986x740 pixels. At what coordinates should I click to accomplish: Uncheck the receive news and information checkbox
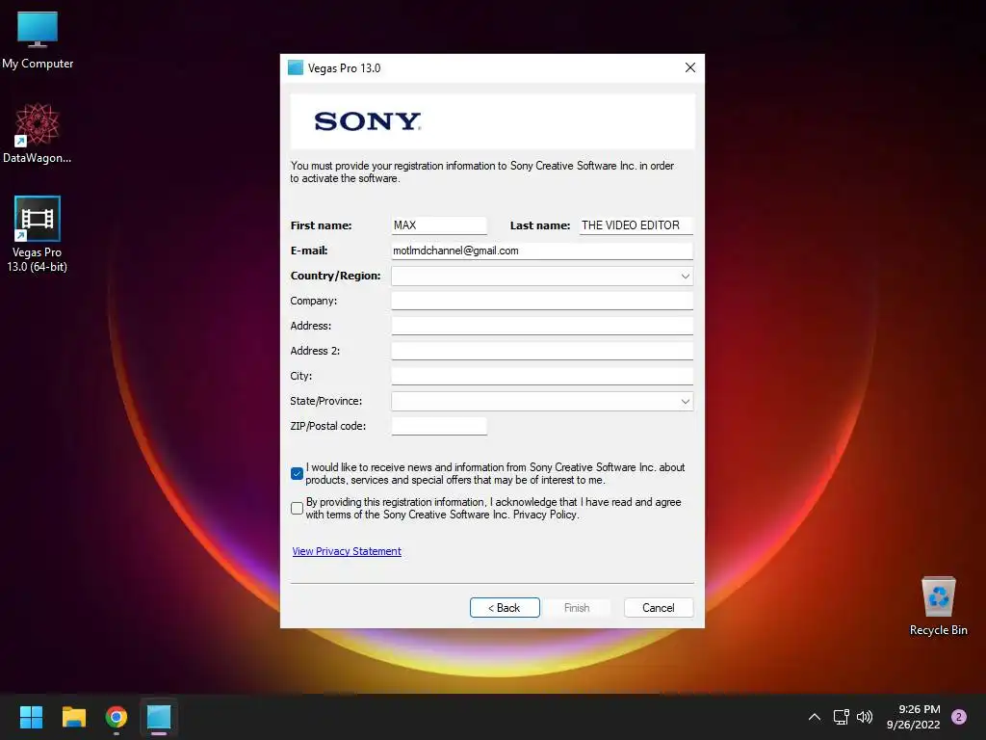click(x=297, y=473)
